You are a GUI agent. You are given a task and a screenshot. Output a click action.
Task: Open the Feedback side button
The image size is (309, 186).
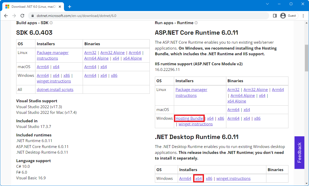point(299,152)
